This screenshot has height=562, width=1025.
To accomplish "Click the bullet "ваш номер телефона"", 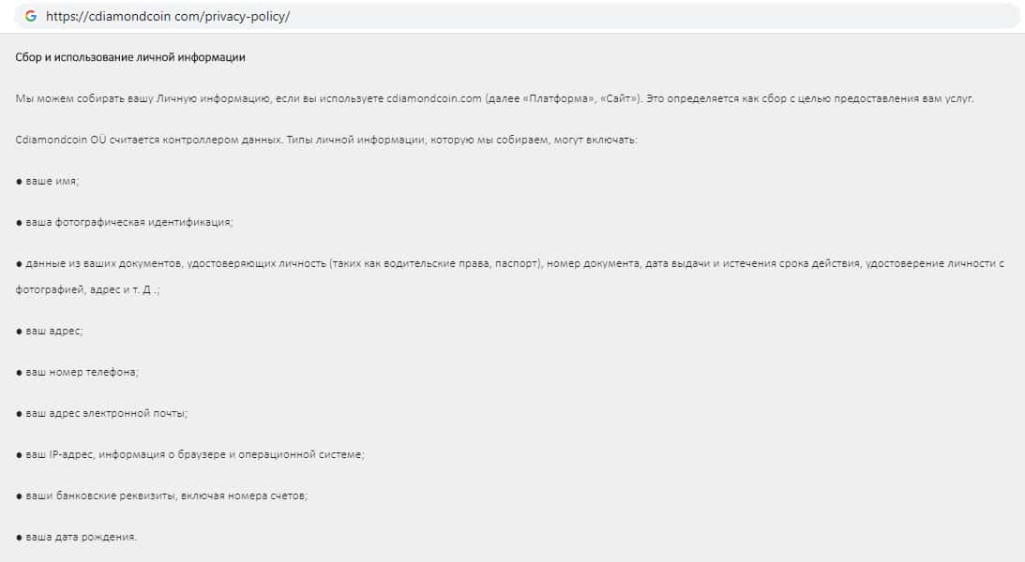I will pos(82,372).
